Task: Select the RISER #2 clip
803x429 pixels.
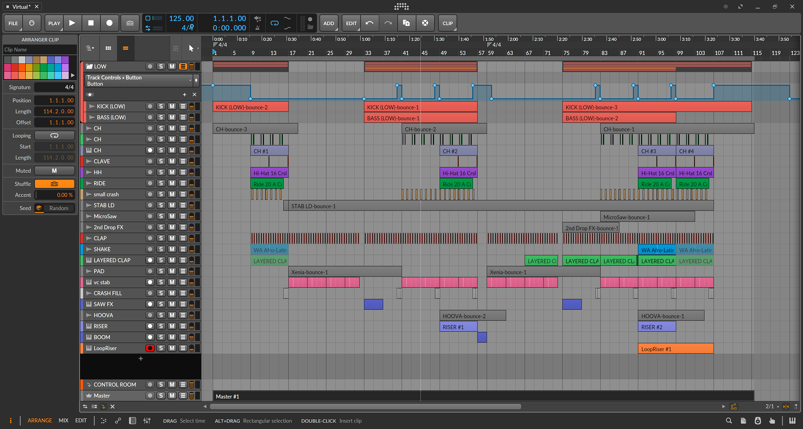Action: [x=657, y=327]
